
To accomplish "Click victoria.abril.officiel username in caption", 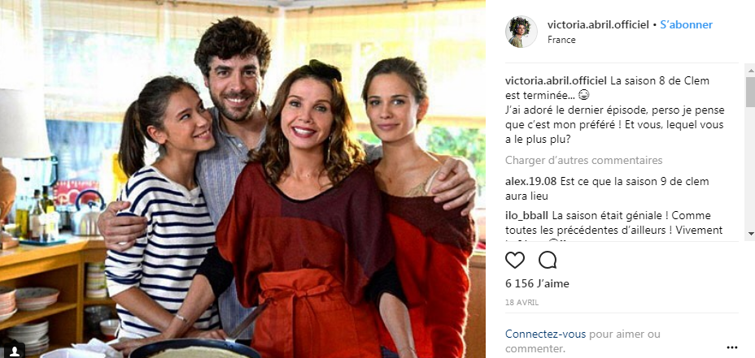I will [x=556, y=80].
